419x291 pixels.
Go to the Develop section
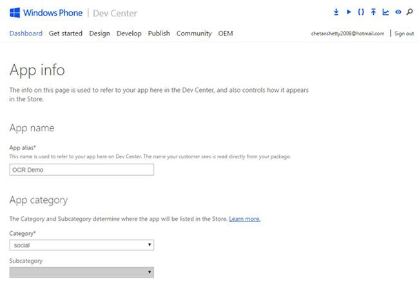(x=129, y=33)
